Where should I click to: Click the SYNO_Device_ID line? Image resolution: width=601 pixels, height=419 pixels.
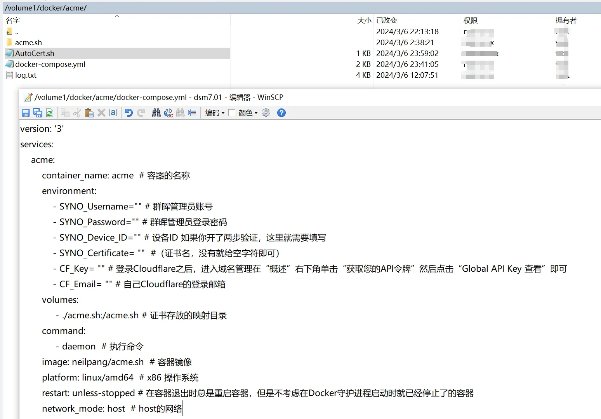(x=189, y=237)
